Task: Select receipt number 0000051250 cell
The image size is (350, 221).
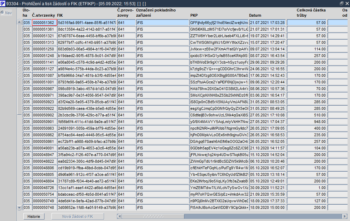Action: coord(45,49)
